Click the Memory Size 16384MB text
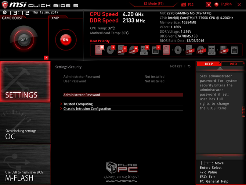Viewport: 246px width, 185px height. [178, 22]
